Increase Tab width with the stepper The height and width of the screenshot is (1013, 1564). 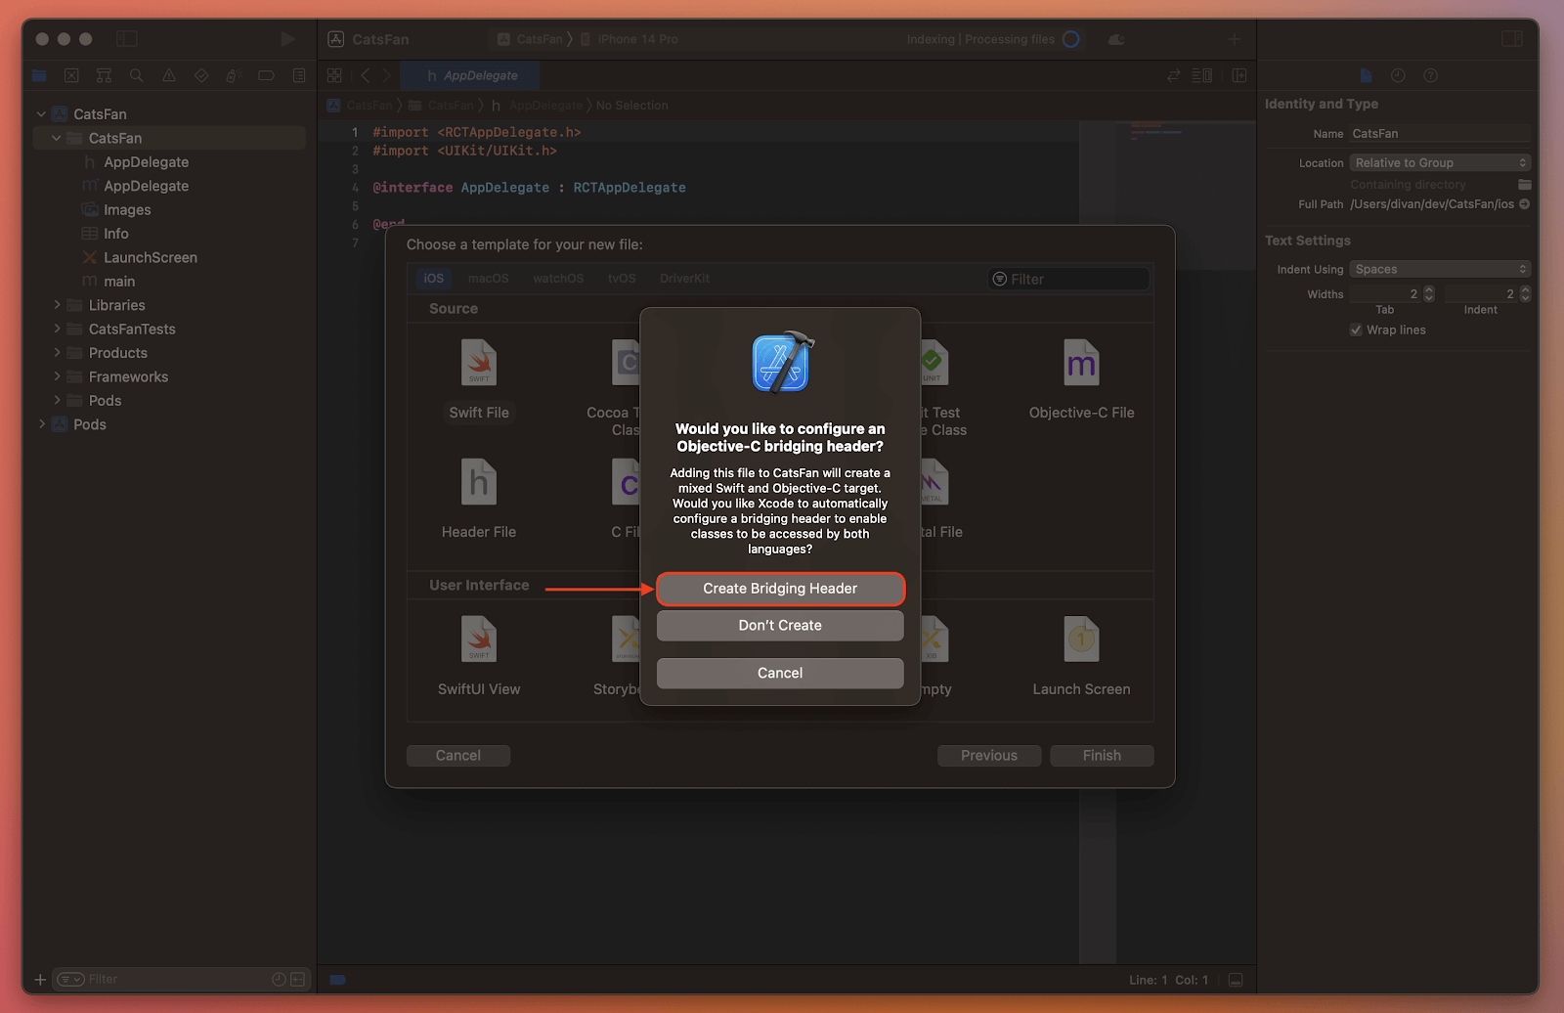[1429, 290]
